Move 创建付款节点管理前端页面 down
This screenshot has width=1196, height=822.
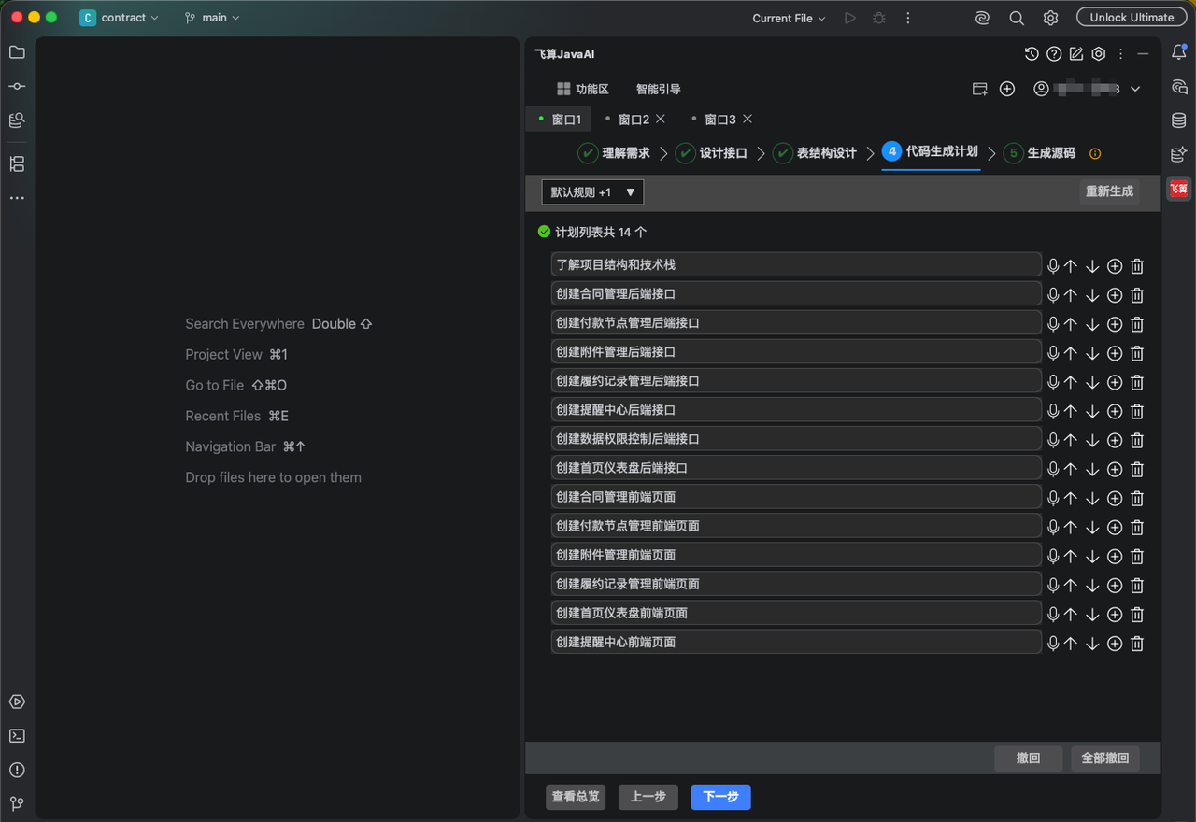(x=1092, y=527)
